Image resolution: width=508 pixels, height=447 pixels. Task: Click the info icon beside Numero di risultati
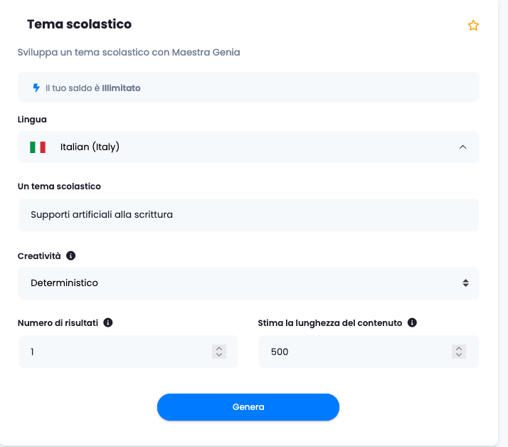point(108,322)
